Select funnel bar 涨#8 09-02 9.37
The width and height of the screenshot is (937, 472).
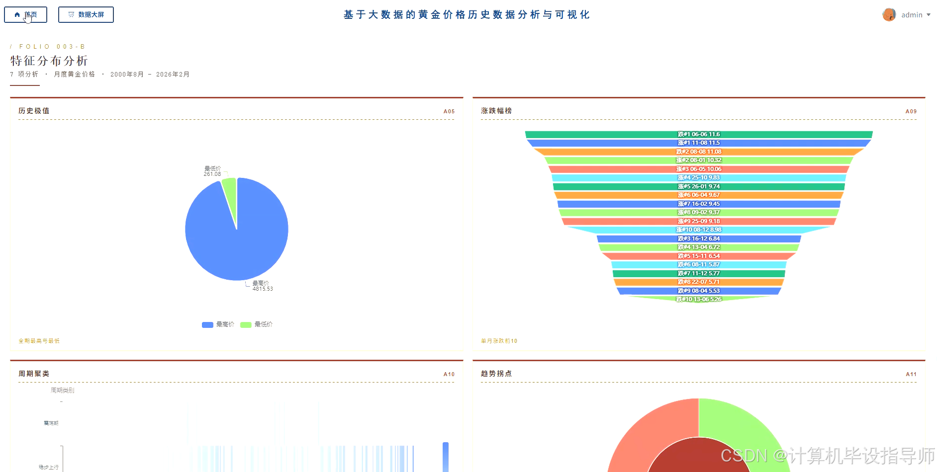[699, 213]
